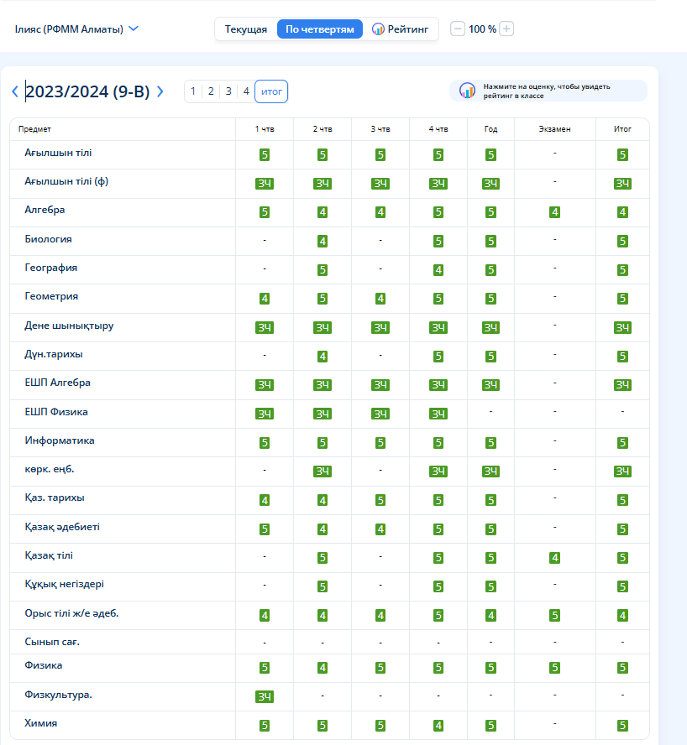The height and width of the screenshot is (745, 687).
Task: Go to the previous school year
Action: (15, 92)
